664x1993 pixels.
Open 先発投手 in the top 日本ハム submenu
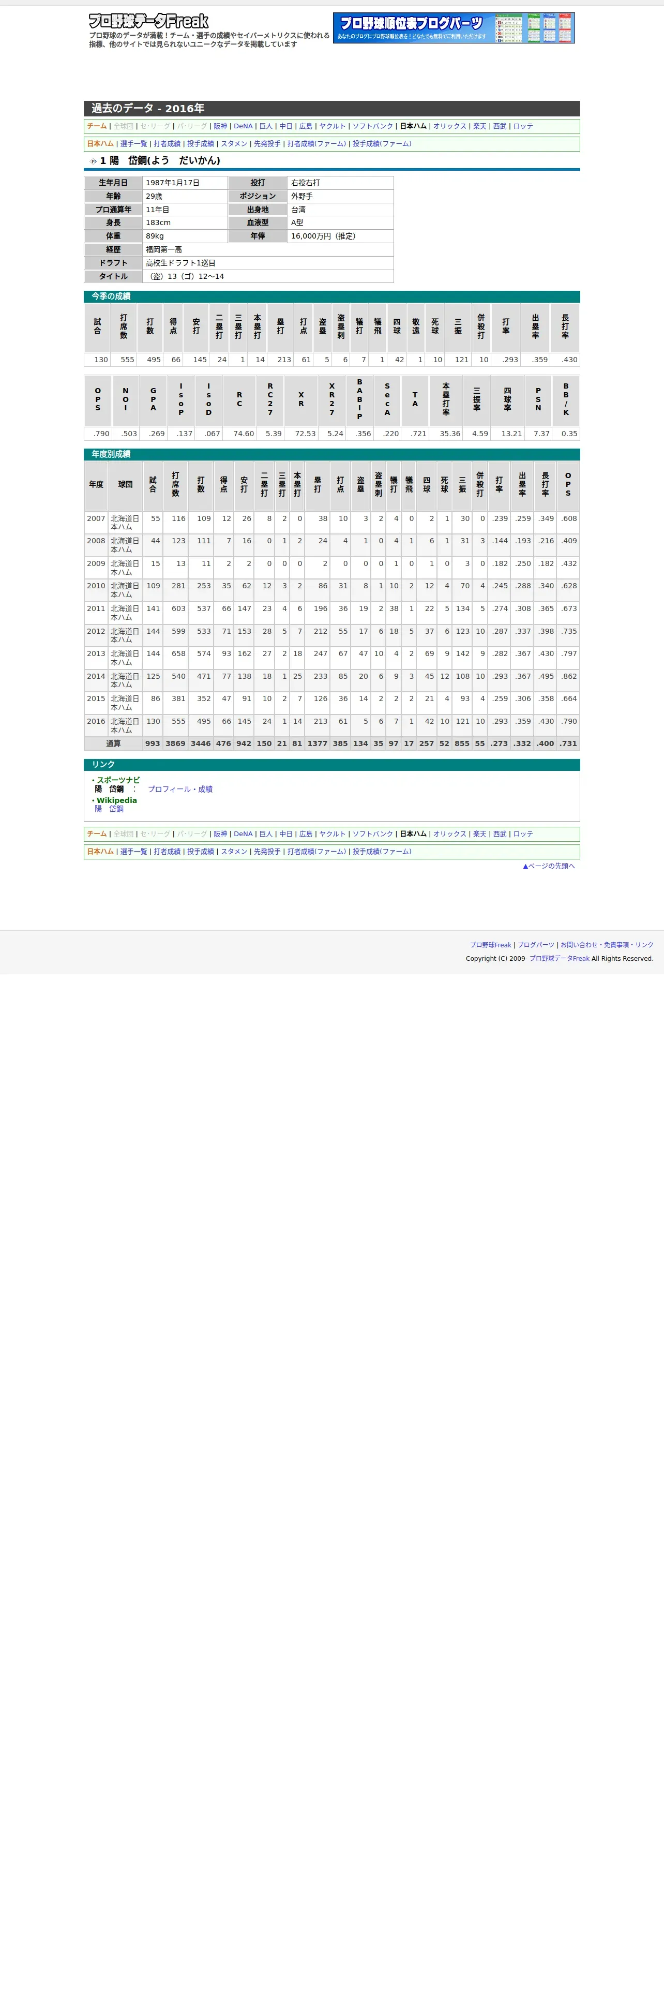coord(267,144)
